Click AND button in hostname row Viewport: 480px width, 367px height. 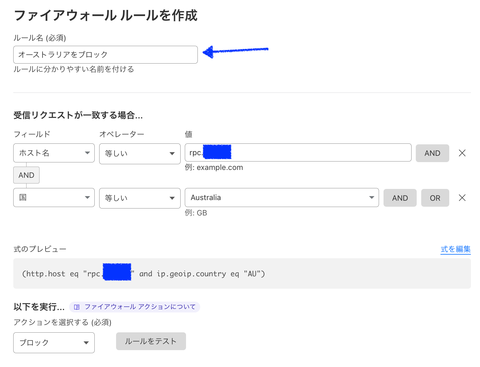(432, 153)
